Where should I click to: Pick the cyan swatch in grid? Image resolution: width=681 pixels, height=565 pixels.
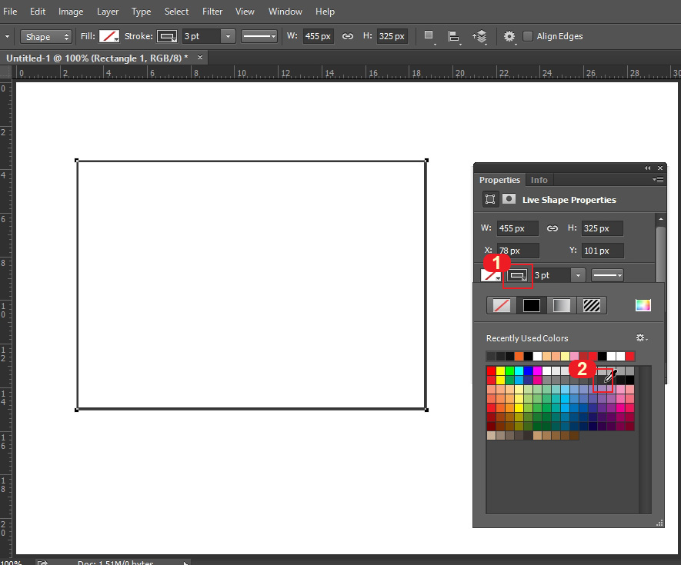(x=519, y=371)
